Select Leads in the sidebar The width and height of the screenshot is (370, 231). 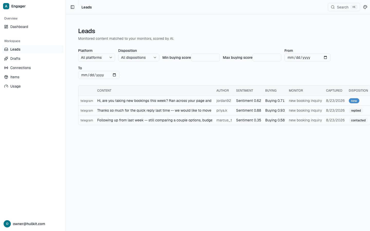click(x=33, y=49)
